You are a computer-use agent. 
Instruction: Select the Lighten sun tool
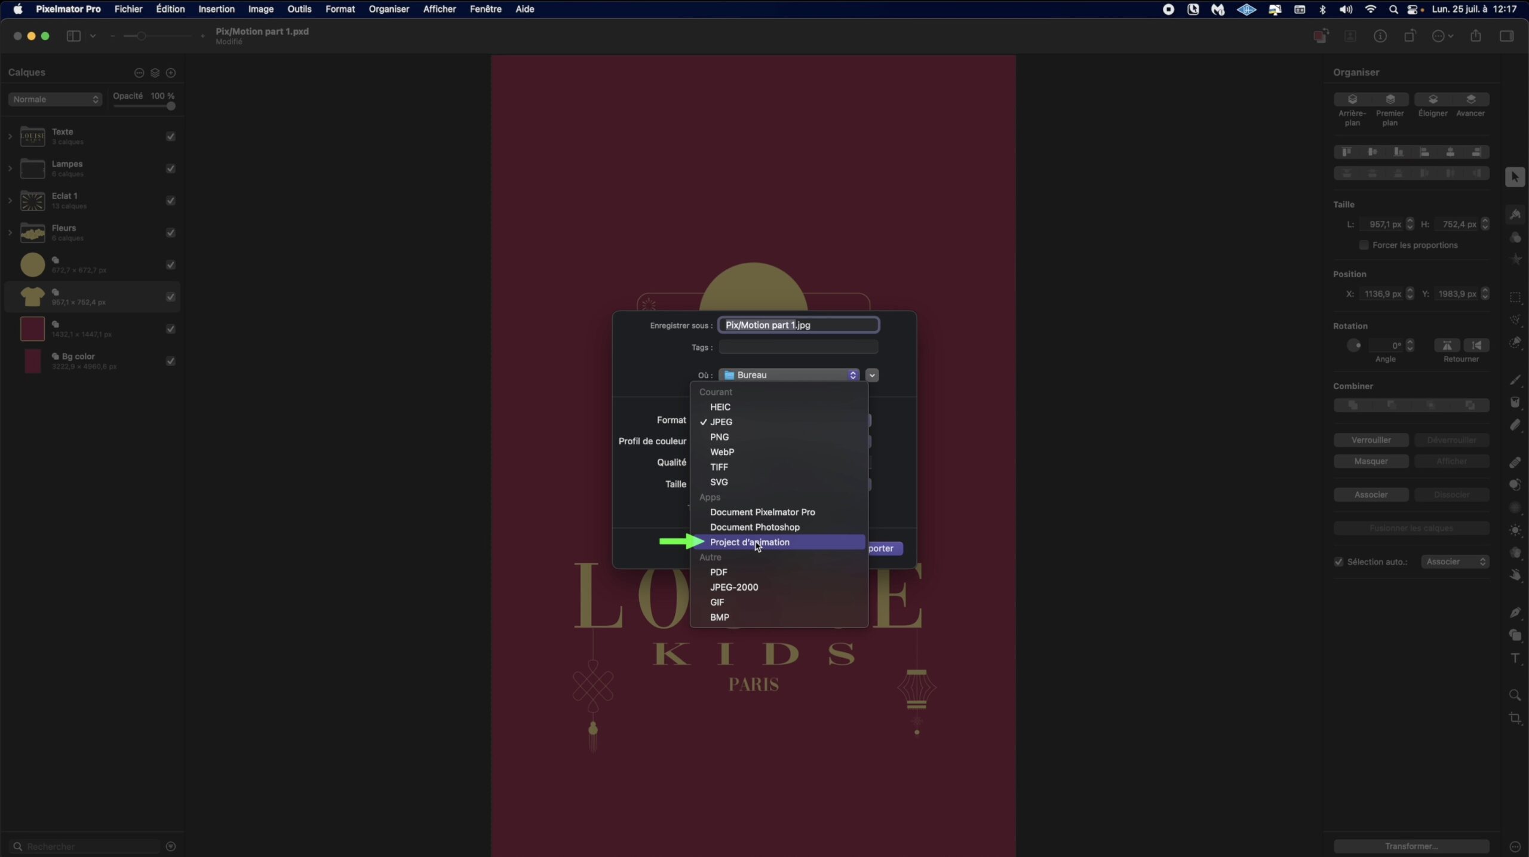(x=1515, y=530)
